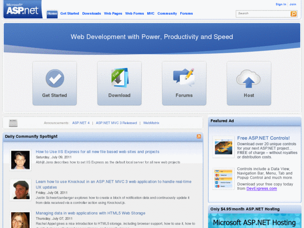Go to Downloads menu item
Viewport: 304px width, 228px height.
[x=92, y=13]
